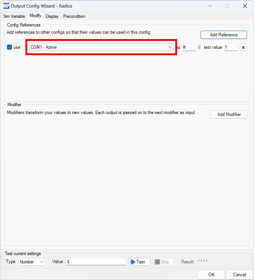Select the Value field in Test current settings
Screen dimensions: 254x280
pyautogui.click(x=95, y=262)
